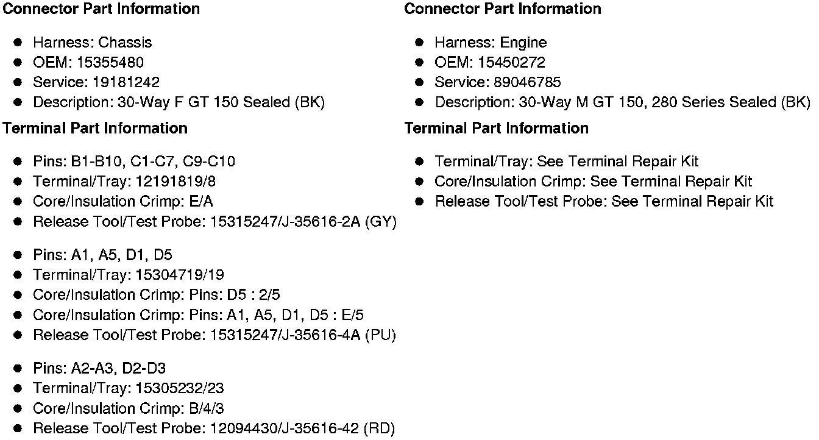Click Core/Insulation Crimp: B/4/3 line

tap(129, 408)
